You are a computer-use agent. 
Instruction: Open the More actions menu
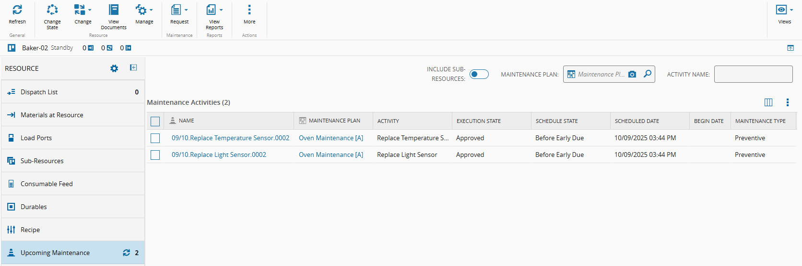(249, 14)
